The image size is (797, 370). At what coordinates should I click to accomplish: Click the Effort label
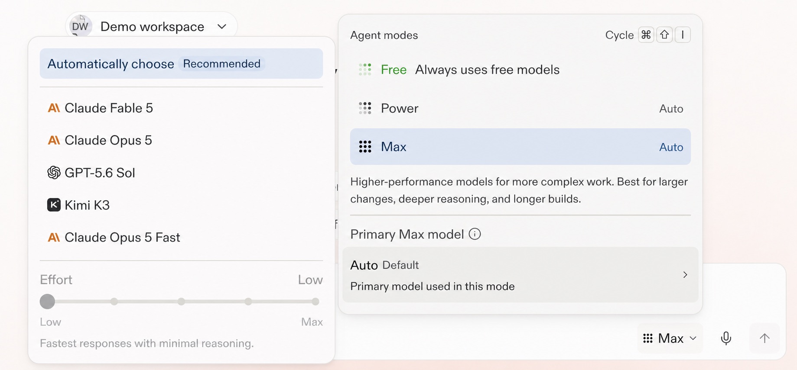coord(56,280)
